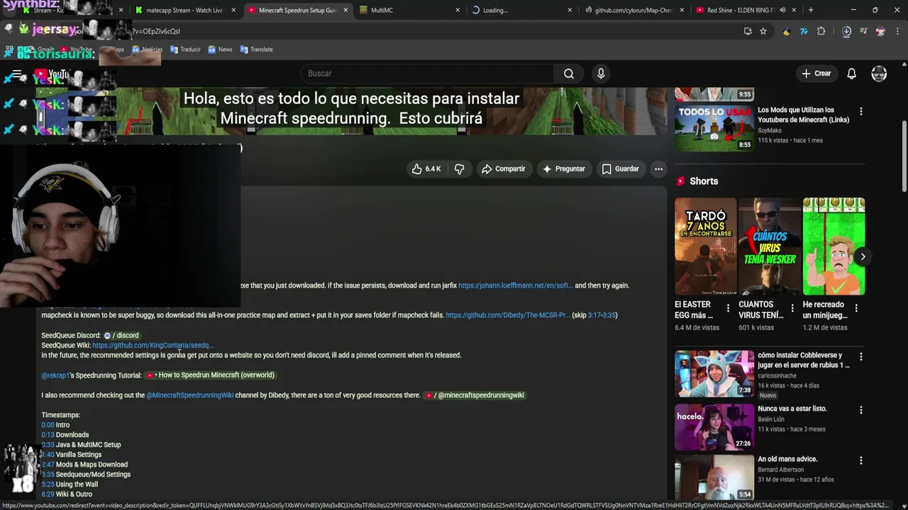Click the Compartir share button
Viewport: 908px width, 510px height.
pyautogui.click(x=504, y=169)
